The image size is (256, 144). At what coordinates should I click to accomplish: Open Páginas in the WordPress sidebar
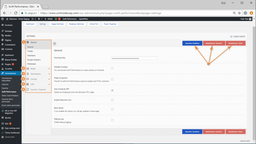pos(8,40)
